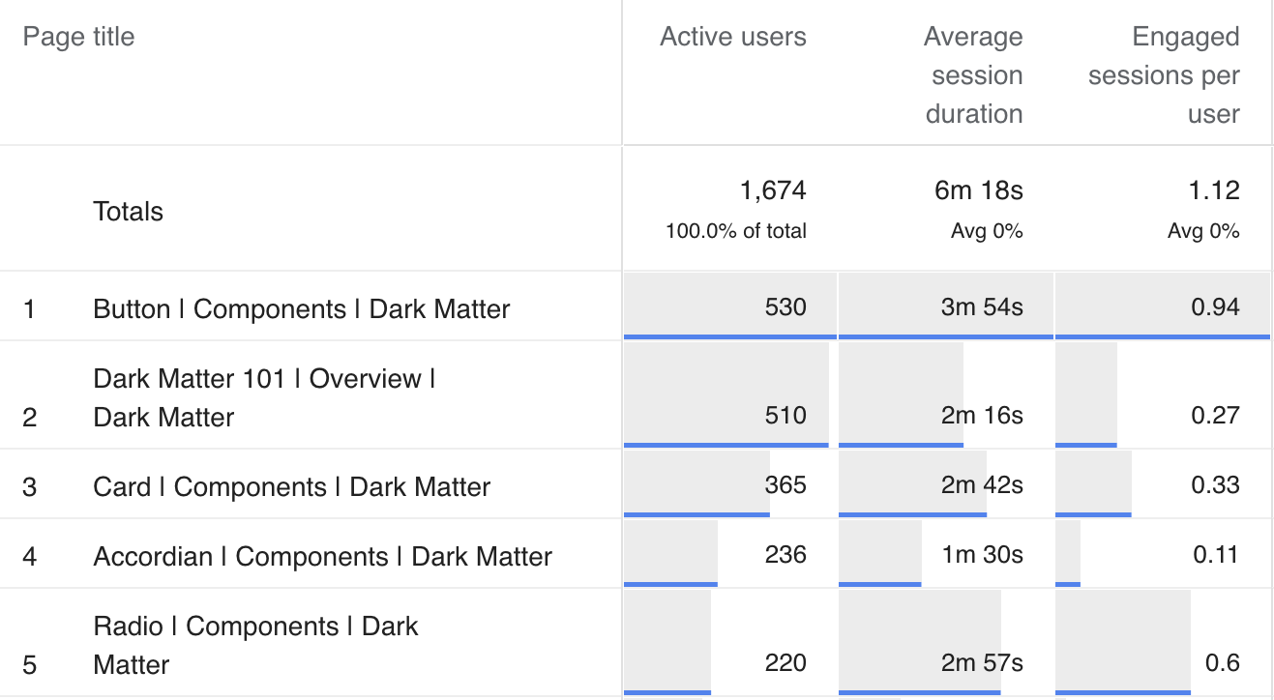
Task: Sort the table by Active users column
Action: click(x=732, y=37)
